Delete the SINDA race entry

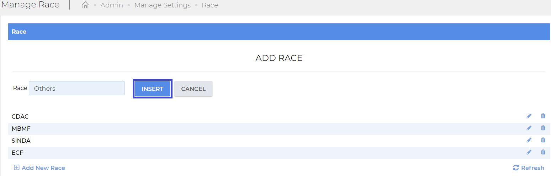pyautogui.click(x=543, y=140)
